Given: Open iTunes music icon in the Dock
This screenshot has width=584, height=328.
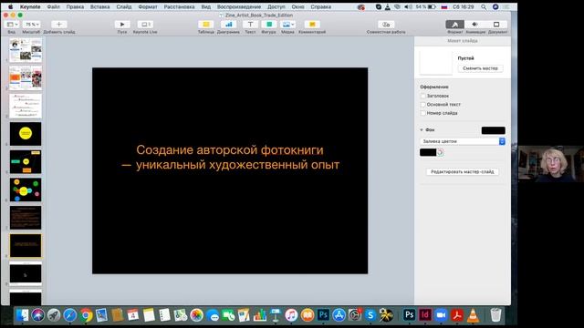Looking at the screenshot, I should pyautogui.click(x=291, y=315).
